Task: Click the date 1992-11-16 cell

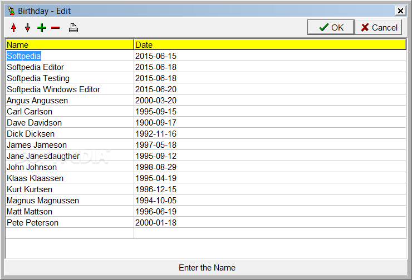Action: tap(270, 134)
